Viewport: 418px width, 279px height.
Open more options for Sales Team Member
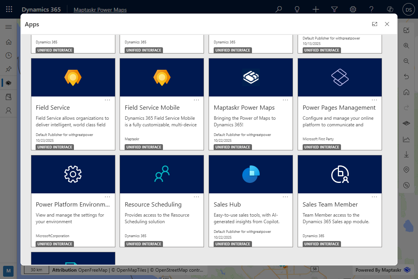click(x=374, y=197)
